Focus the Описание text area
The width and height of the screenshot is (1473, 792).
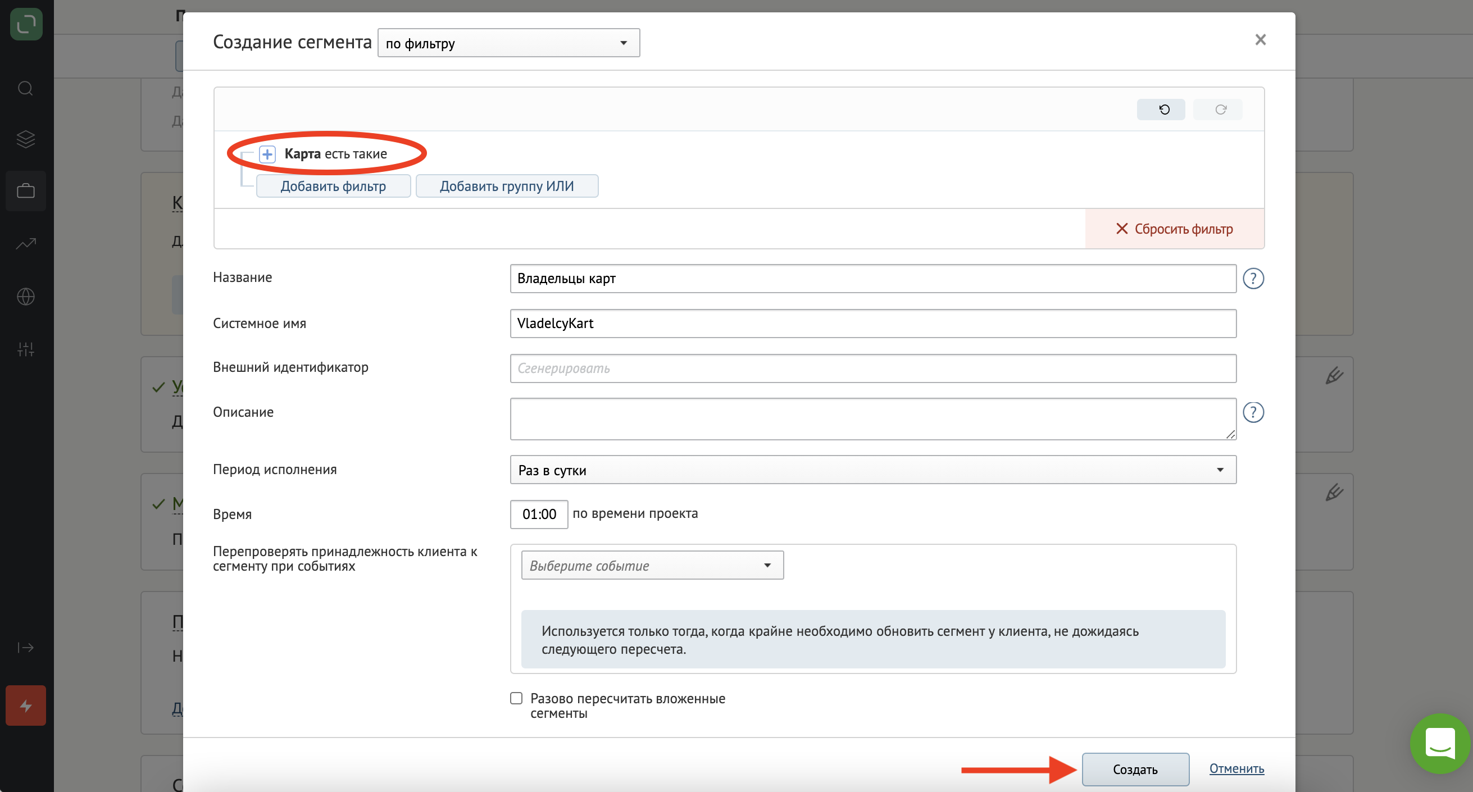click(872, 419)
